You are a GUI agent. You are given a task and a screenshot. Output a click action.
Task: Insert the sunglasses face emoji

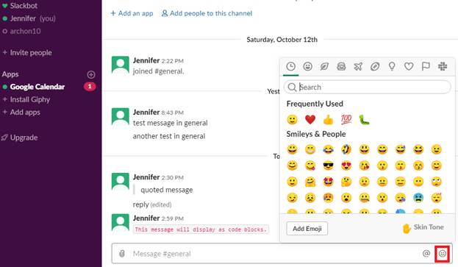pos(328,165)
